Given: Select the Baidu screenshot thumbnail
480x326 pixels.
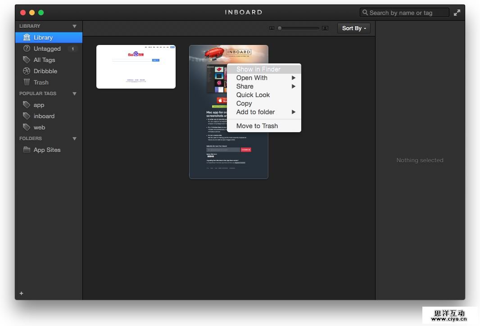Looking at the screenshot, I should 136,67.
